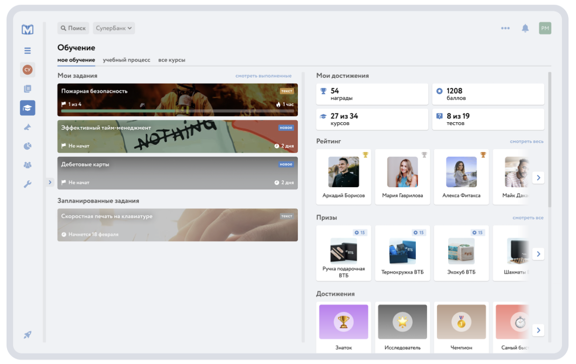The width and height of the screenshot is (576, 364).
Task: Click the Пожарная безопасность progress bar
Action: point(177,111)
